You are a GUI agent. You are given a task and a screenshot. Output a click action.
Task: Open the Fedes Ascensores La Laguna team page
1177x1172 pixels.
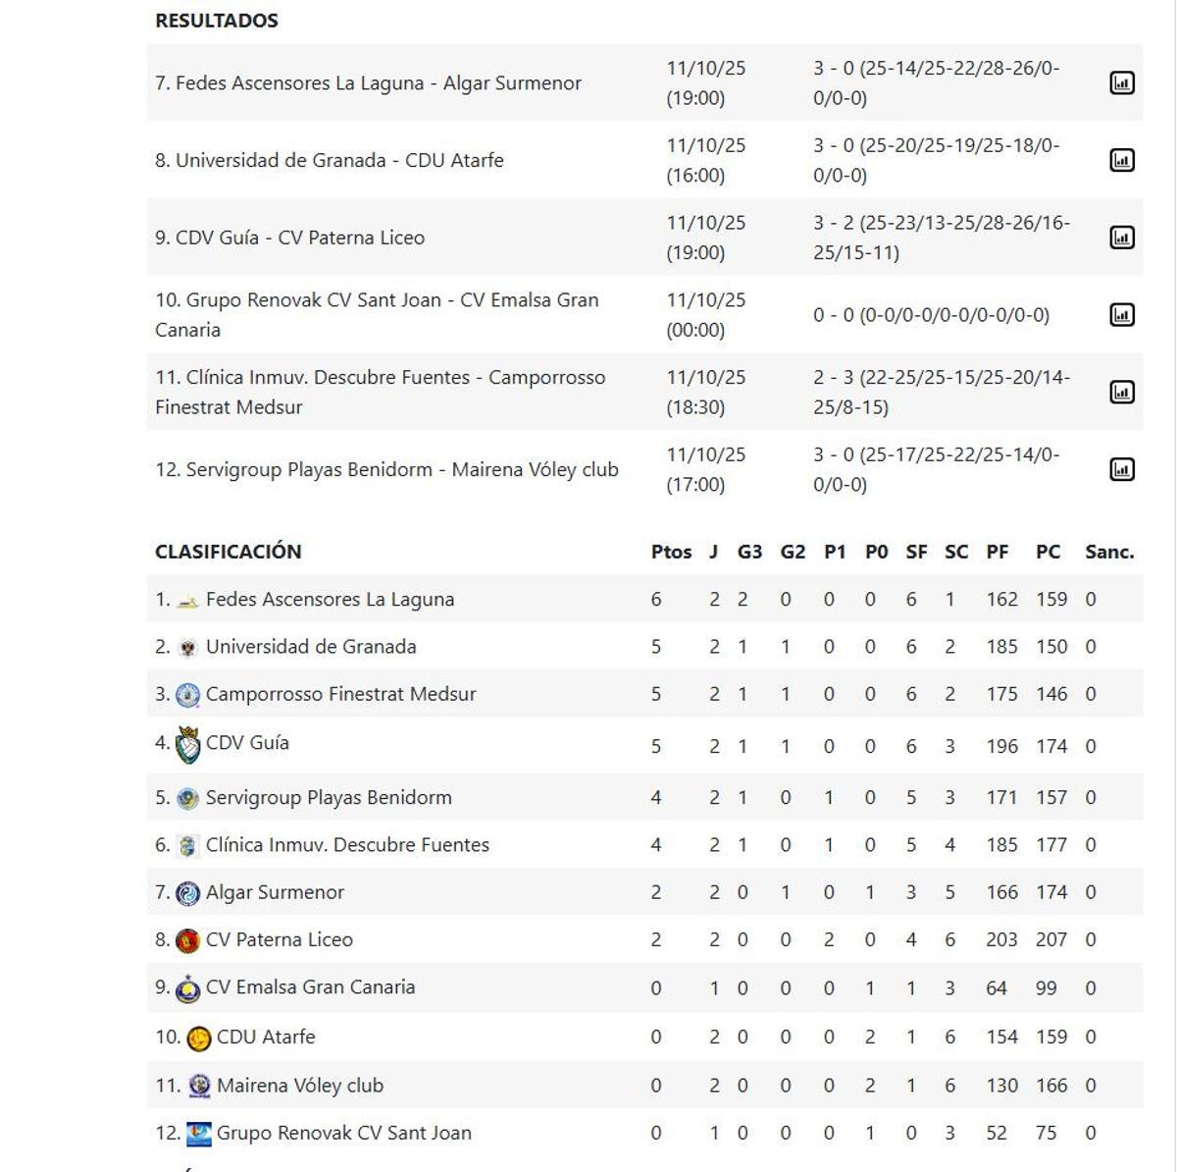pyautogui.click(x=331, y=599)
